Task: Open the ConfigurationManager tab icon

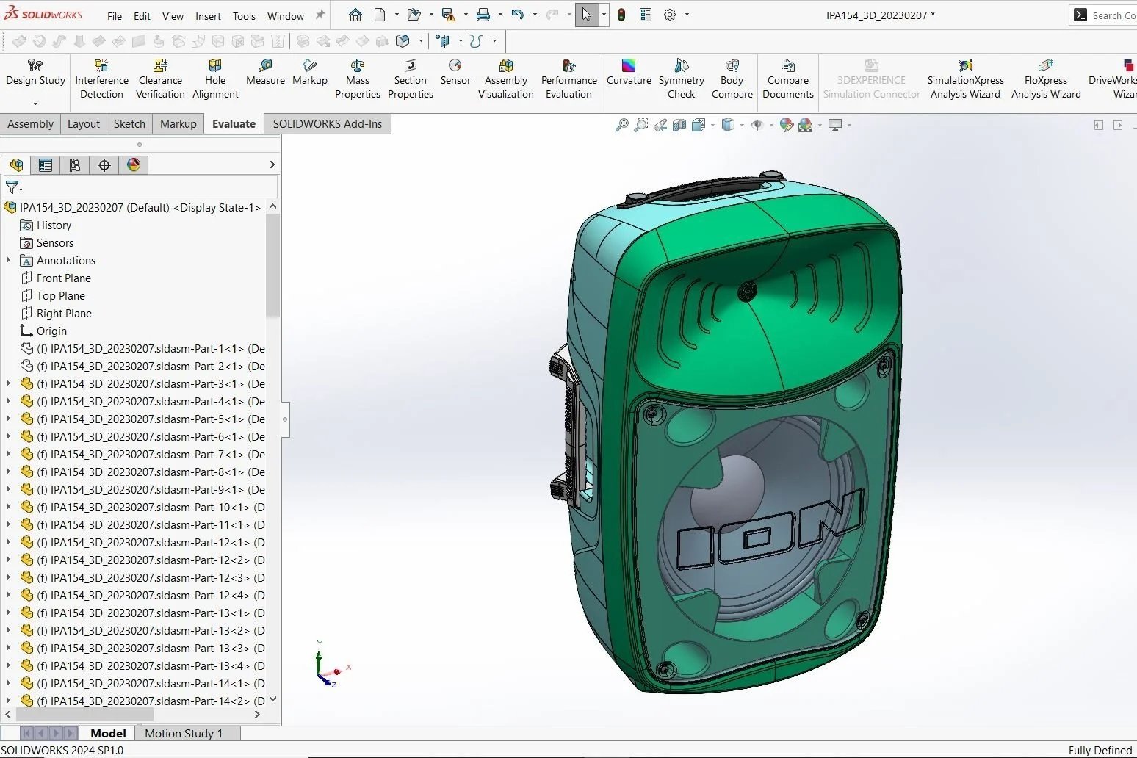Action: tap(75, 165)
